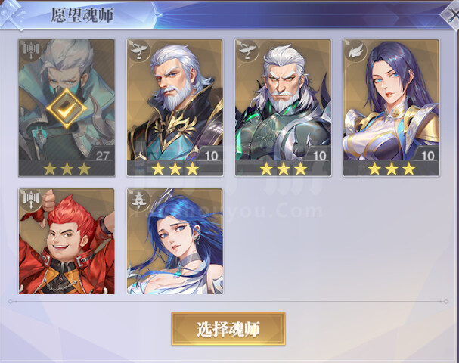Click the class icon on the masked character card
459x363 pixels.
click(30, 51)
